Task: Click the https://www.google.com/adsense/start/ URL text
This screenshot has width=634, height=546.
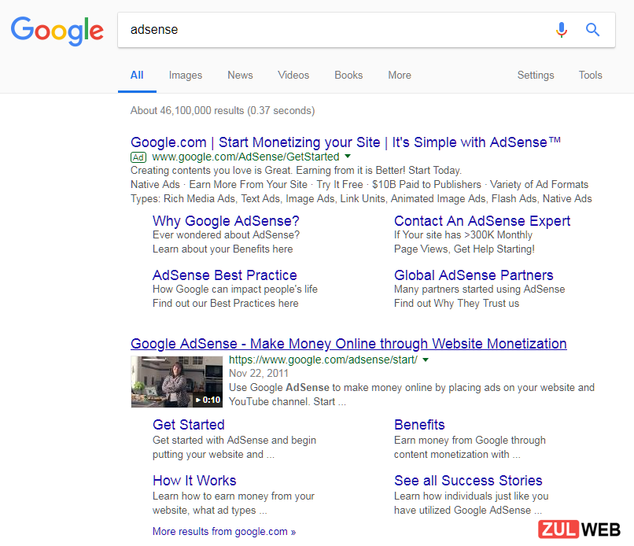Action: coord(323,360)
